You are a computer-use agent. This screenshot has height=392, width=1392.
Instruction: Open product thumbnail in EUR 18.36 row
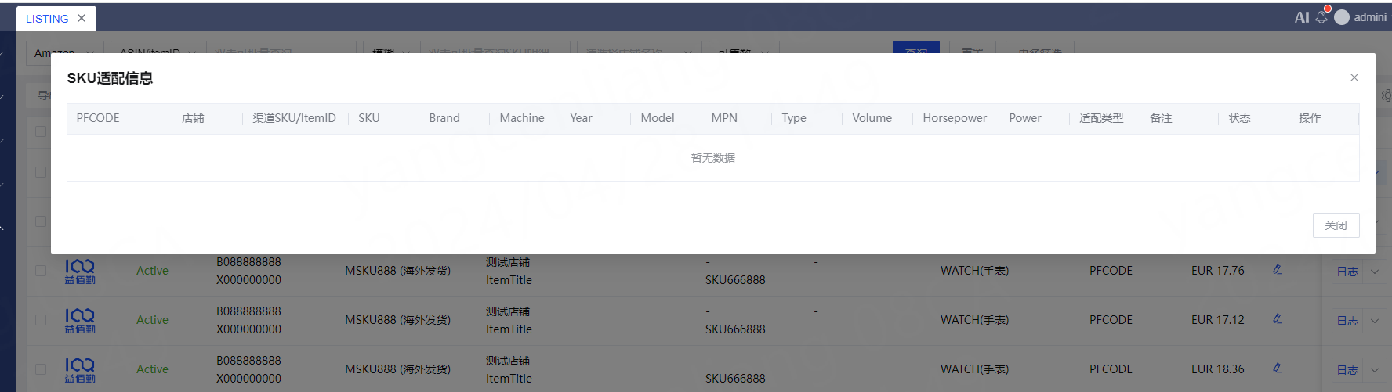[80, 370]
